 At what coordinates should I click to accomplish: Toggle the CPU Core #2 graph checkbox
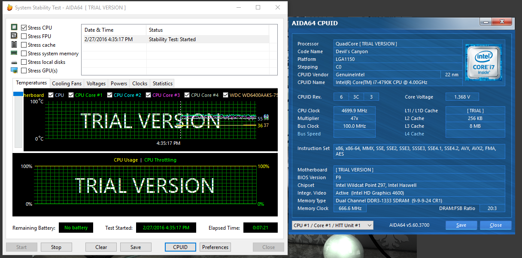[110, 95]
